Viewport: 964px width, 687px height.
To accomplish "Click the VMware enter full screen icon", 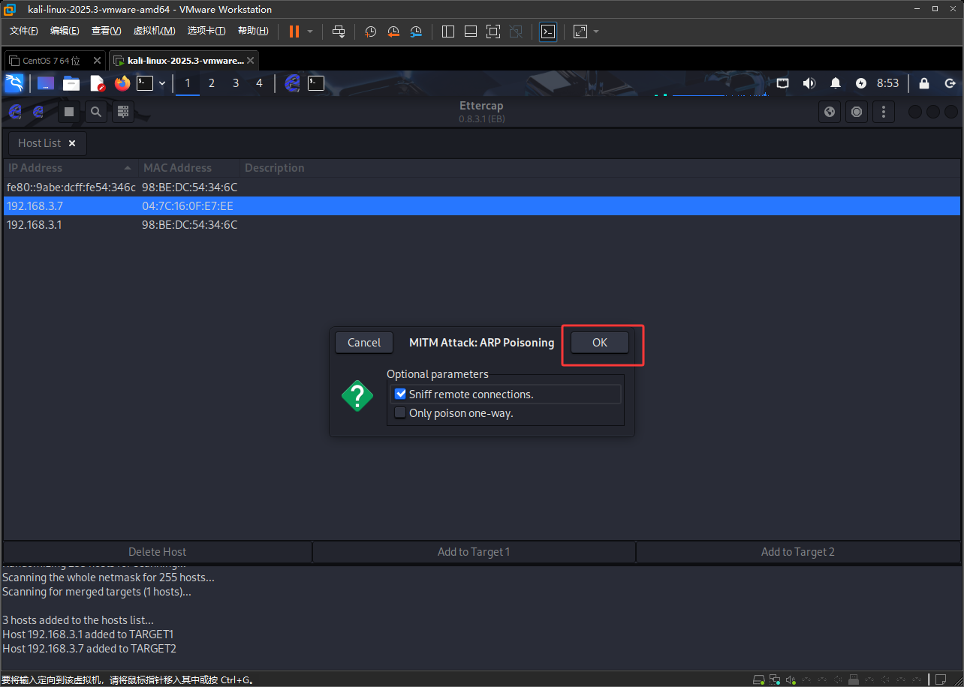I will click(x=493, y=31).
